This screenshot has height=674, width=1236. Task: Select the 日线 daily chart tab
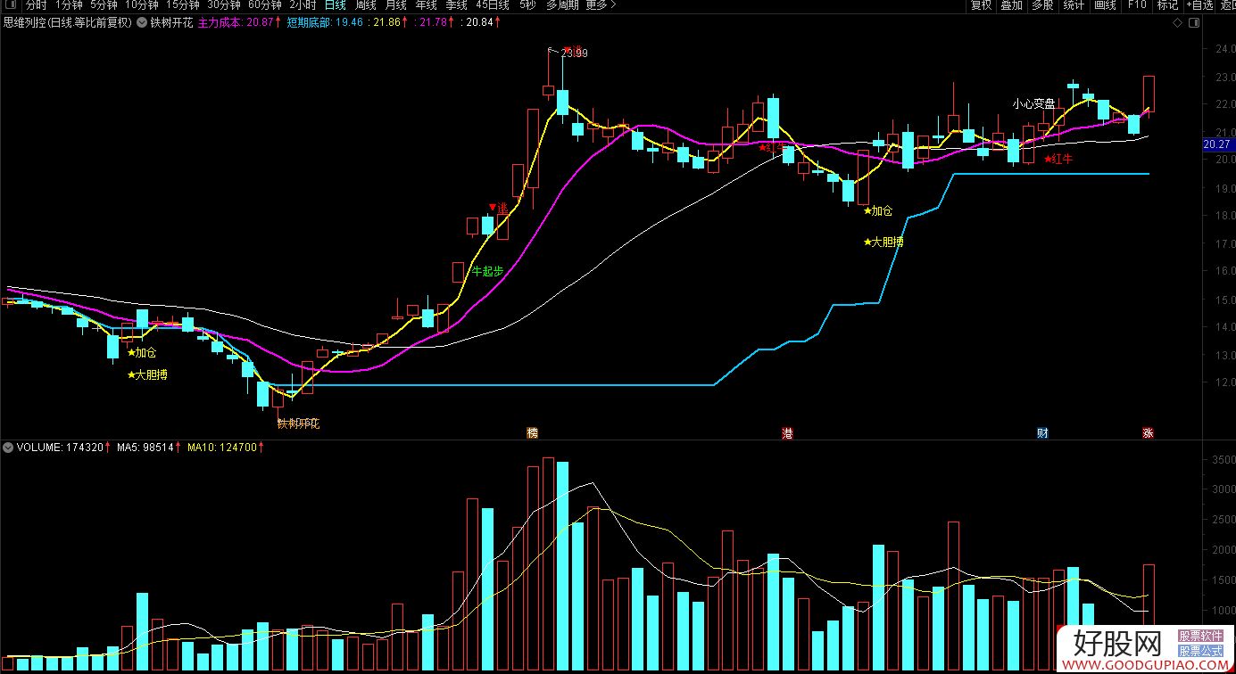(x=335, y=5)
